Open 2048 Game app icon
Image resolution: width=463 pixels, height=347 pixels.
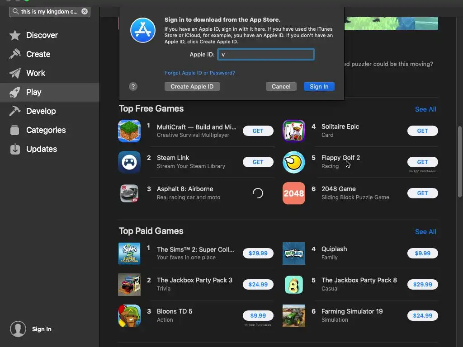294,193
